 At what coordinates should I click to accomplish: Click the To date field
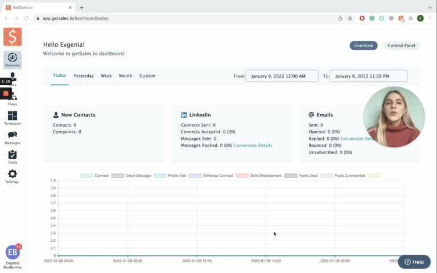tap(369, 76)
